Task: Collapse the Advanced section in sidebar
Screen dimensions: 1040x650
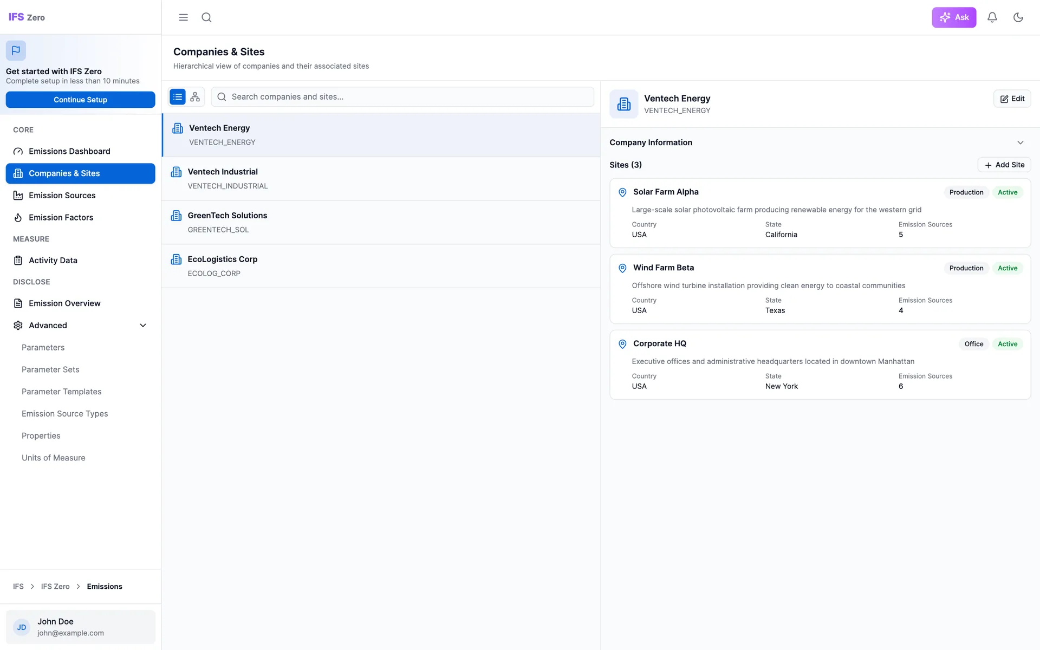Action: [143, 325]
